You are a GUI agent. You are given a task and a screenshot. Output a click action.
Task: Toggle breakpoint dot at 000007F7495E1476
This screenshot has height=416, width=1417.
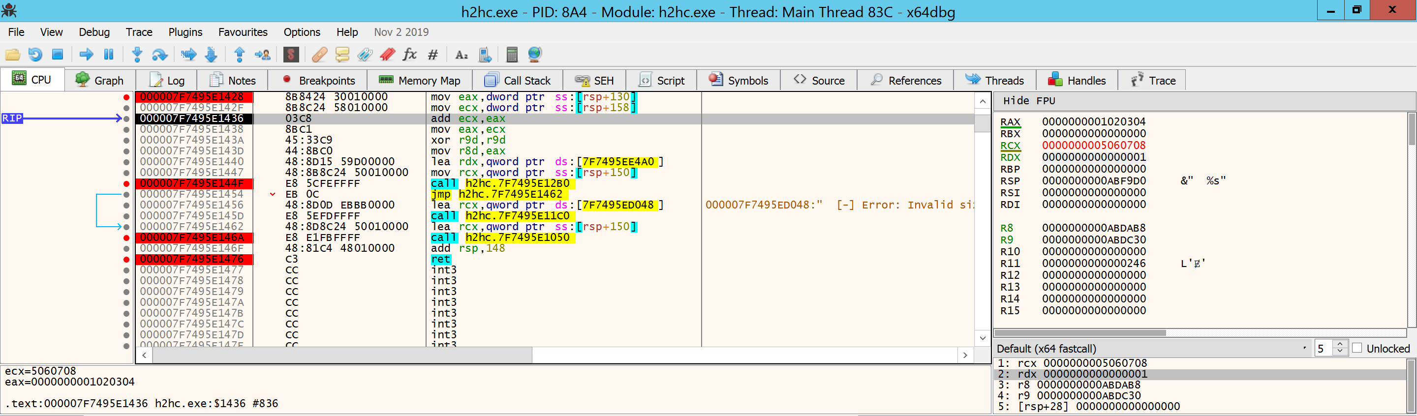coord(126,259)
